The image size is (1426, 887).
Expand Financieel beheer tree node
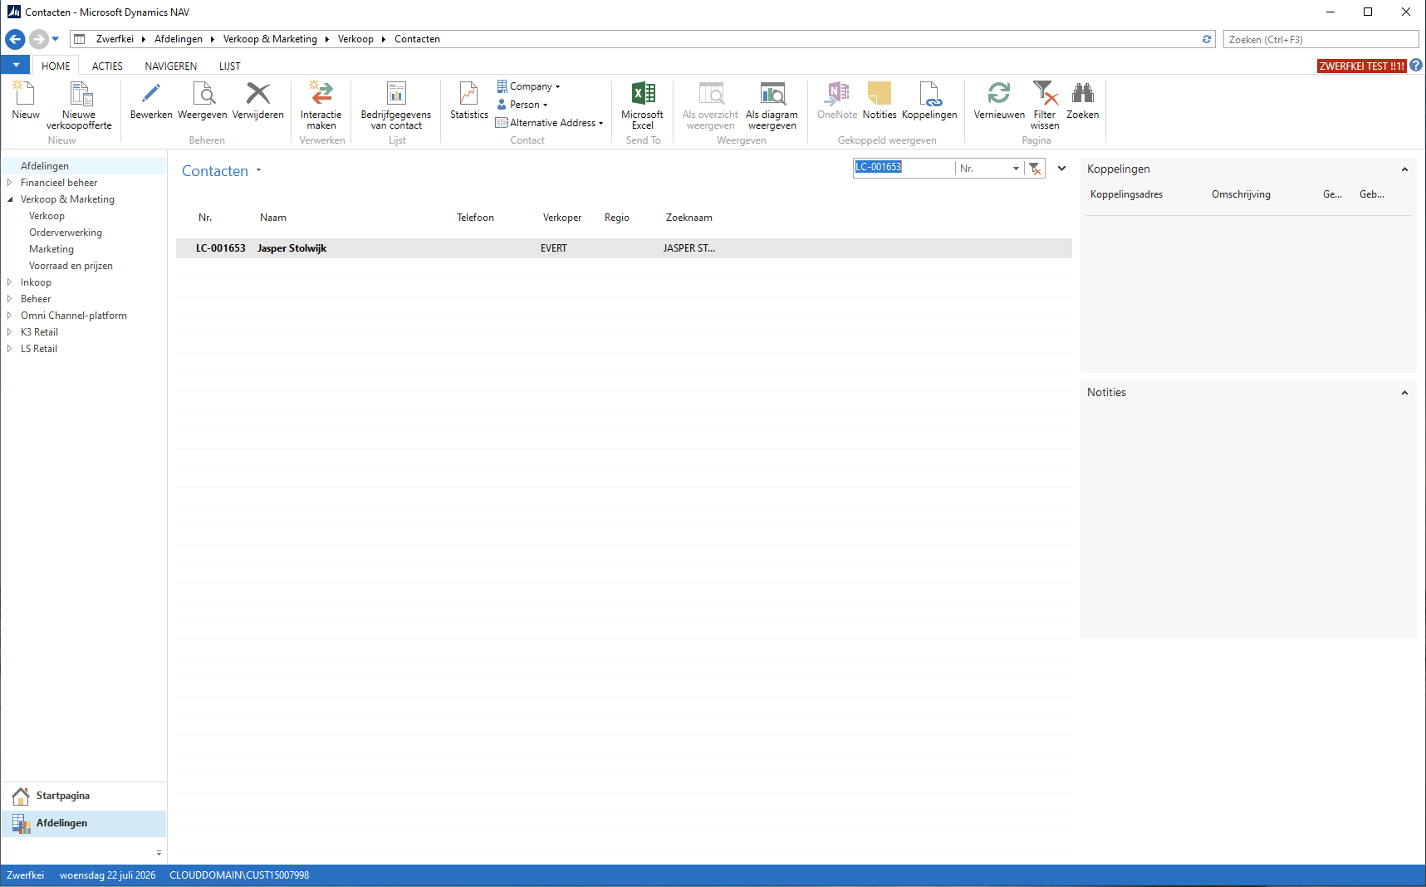point(9,183)
